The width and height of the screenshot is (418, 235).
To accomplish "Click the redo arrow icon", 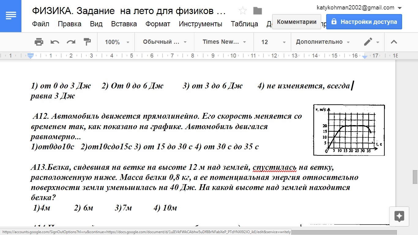I will click(71, 42).
